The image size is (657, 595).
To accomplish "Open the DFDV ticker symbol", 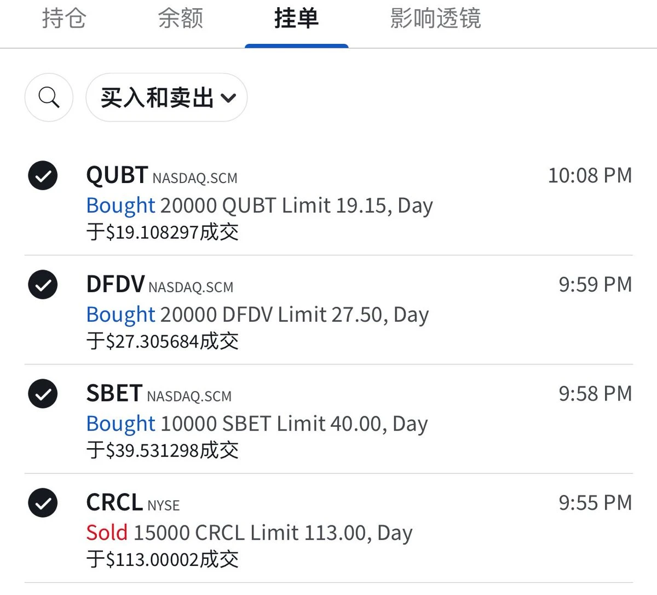I will [116, 284].
